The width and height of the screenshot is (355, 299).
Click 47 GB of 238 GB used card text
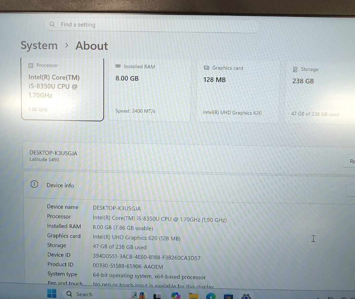tap(315, 114)
